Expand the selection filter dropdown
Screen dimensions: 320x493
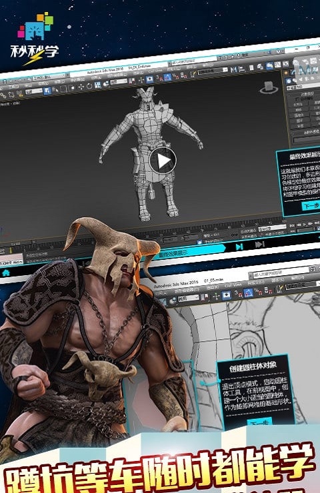tap(34, 91)
